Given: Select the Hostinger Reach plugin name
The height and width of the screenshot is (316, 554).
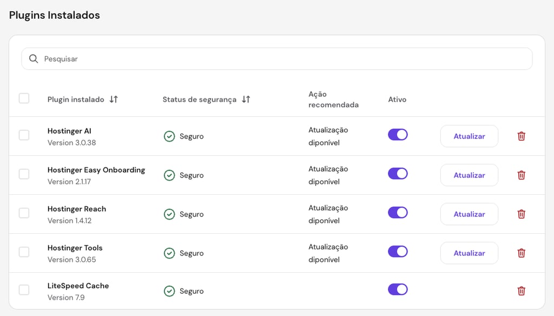Looking at the screenshot, I should [x=77, y=209].
